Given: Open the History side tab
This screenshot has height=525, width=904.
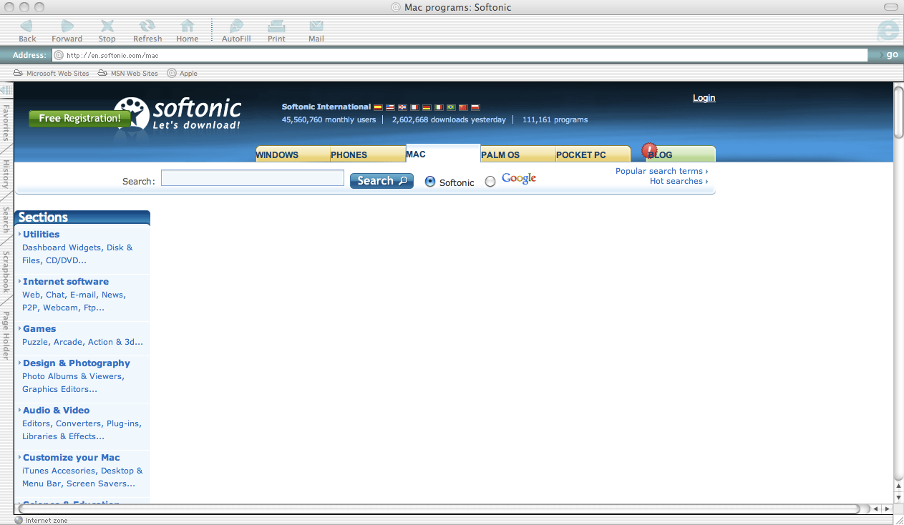Looking at the screenshot, I should click(x=6, y=174).
